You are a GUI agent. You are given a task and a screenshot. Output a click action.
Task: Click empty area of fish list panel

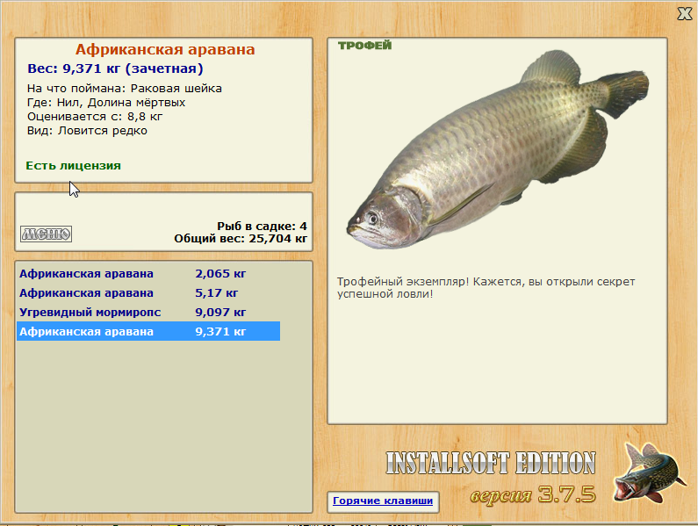pos(164,423)
